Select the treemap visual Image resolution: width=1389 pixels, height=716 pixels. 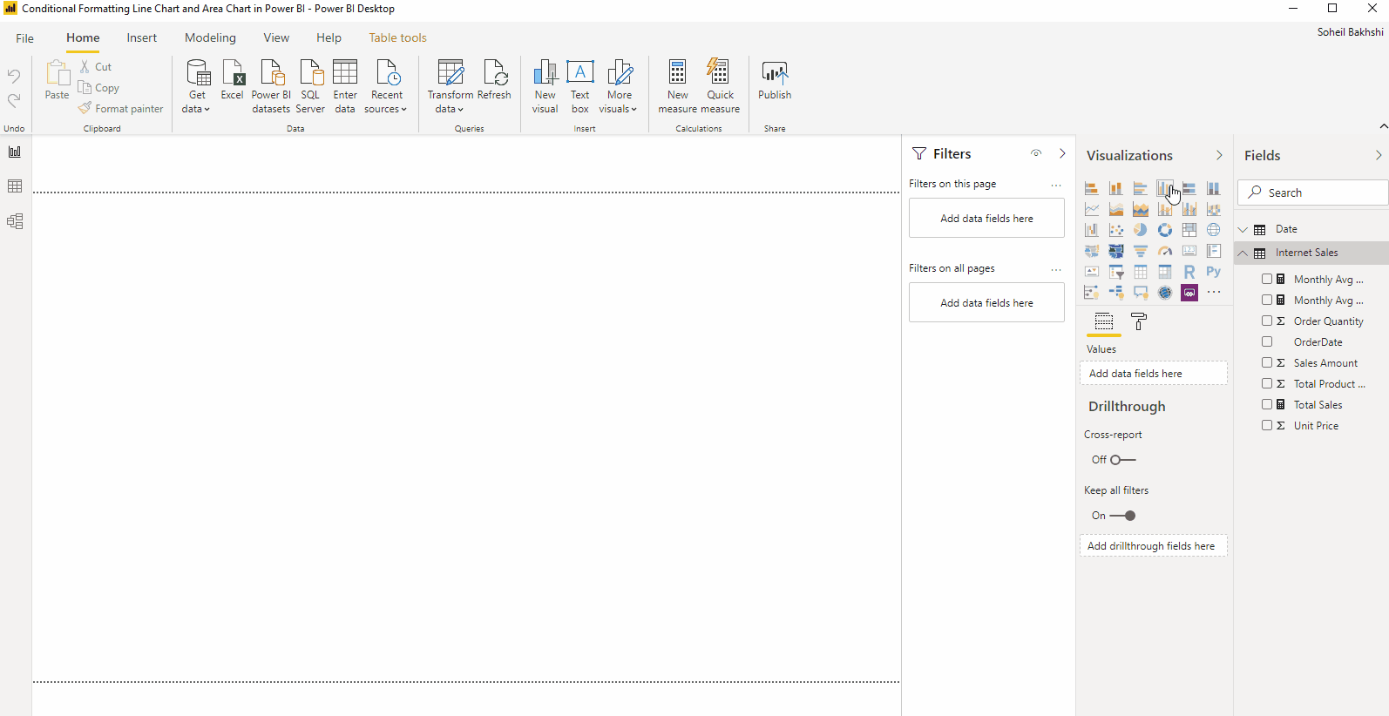1189,230
